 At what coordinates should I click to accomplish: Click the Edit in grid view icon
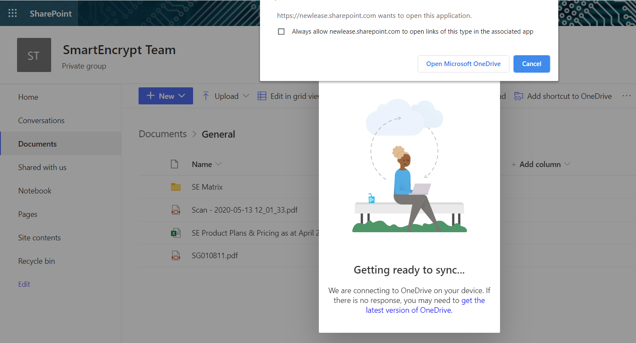[262, 96]
